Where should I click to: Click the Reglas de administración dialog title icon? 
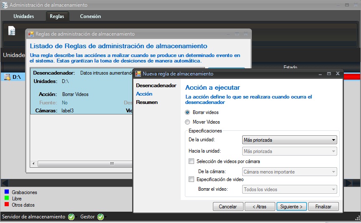[x=31, y=34]
